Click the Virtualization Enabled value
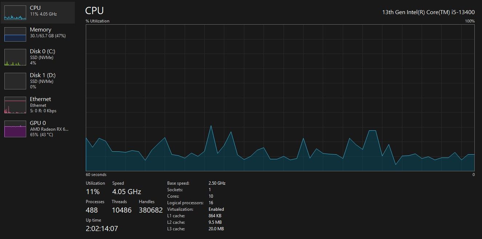482x239 pixels. pyautogui.click(x=216, y=209)
